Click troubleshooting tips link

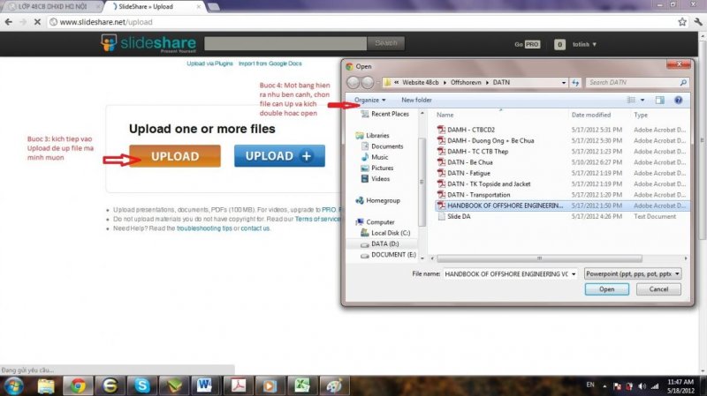[x=204, y=228]
